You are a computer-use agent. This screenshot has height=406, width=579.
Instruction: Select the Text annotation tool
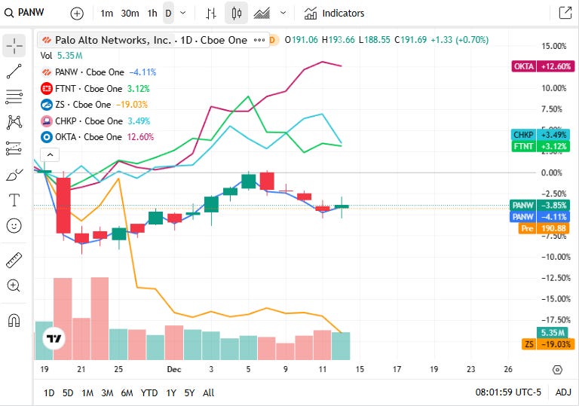click(x=14, y=200)
